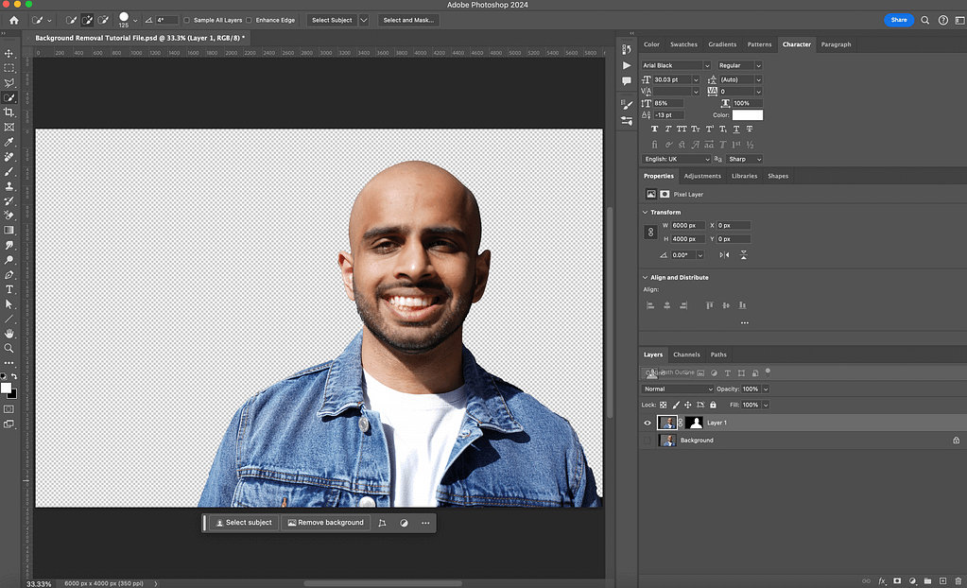
Task: Click the layer effects fx icon
Action: (x=882, y=580)
